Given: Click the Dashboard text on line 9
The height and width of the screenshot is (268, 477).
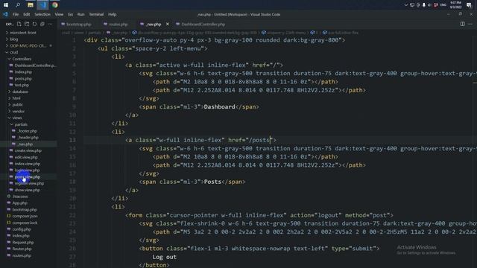Looking at the screenshot, I should click(219, 107).
